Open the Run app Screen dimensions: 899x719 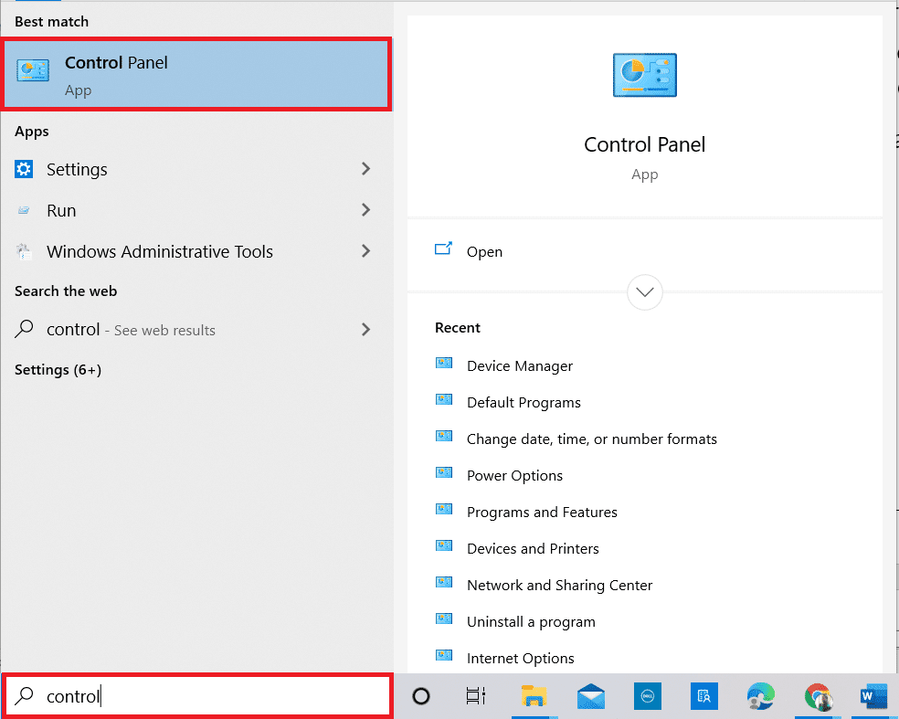(x=61, y=210)
